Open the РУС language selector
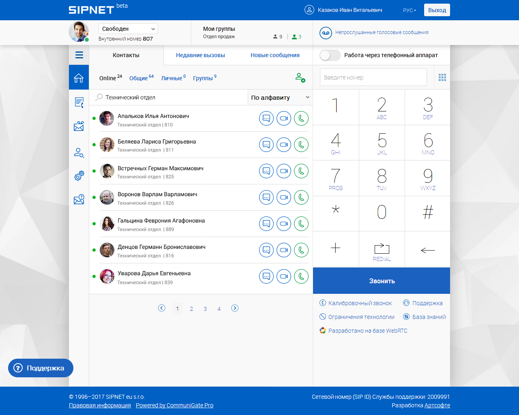519x415 pixels. click(410, 11)
